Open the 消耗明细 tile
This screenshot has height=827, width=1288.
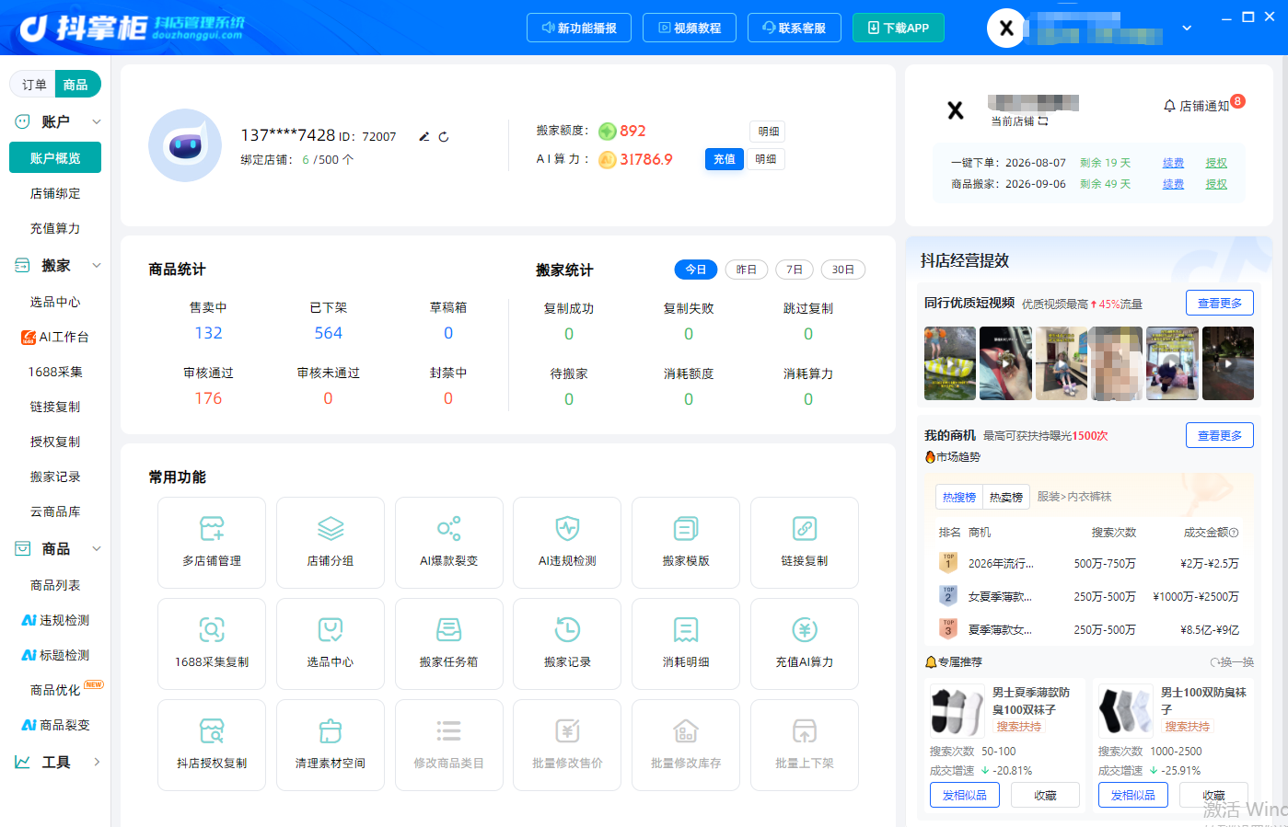pos(686,644)
